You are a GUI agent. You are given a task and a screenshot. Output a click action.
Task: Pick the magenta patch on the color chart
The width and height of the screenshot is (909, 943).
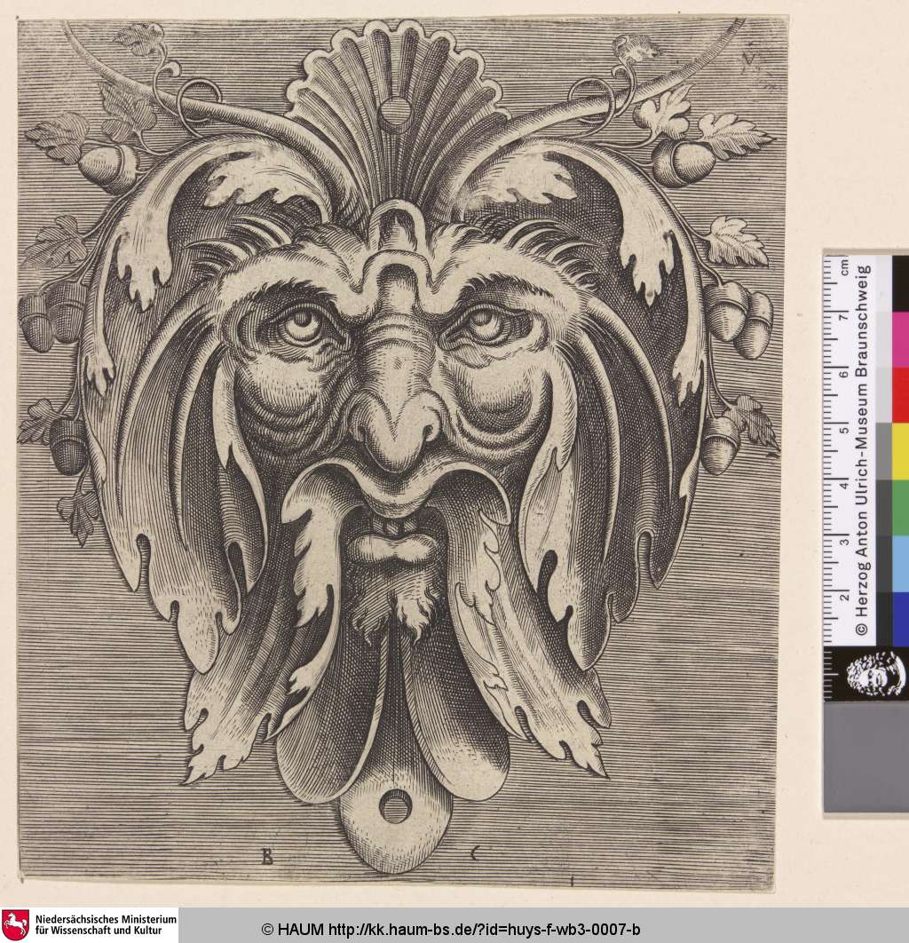900,339
